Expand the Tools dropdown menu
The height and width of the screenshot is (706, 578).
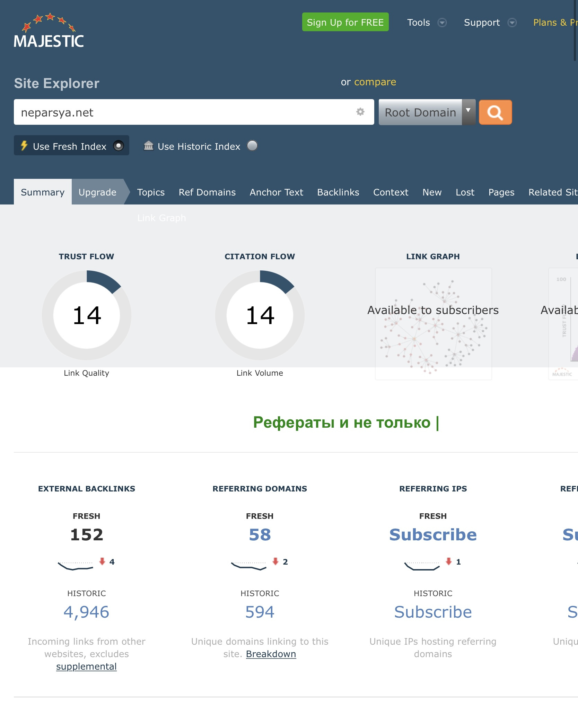pos(427,23)
